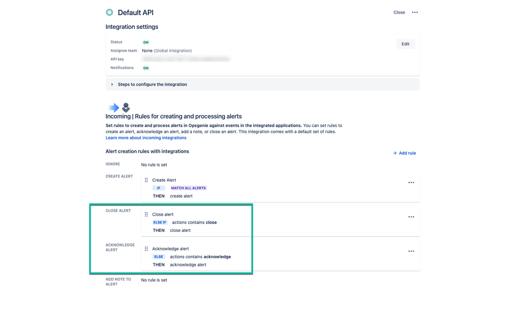The width and height of the screenshot is (506, 315).
Task: Open the three-dot menu for the Acknowledge alert rule
Action: tap(411, 251)
